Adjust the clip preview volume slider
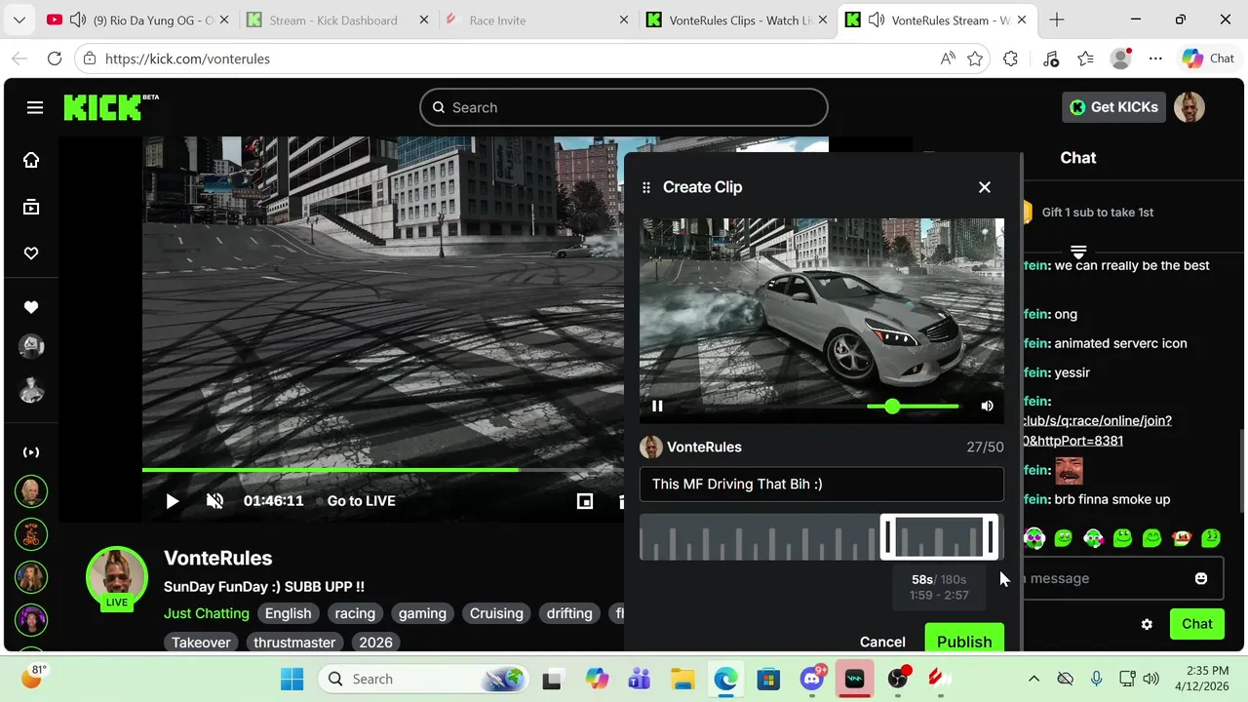 pyautogui.click(x=913, y=406)
